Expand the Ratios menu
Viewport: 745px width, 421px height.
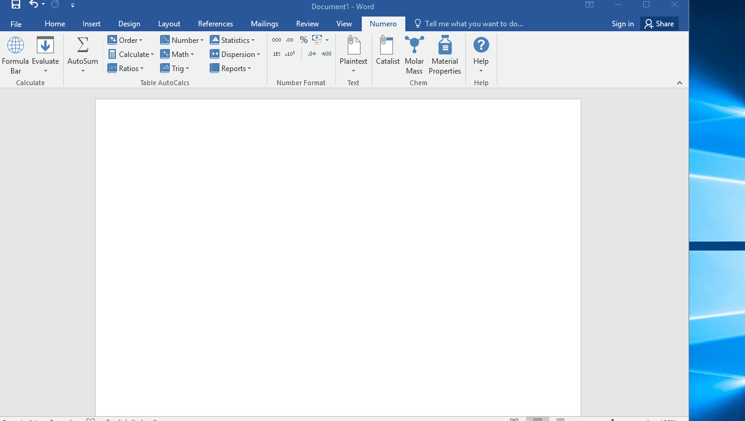(126, 69)
